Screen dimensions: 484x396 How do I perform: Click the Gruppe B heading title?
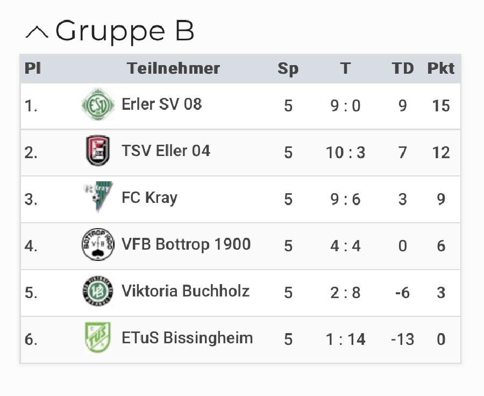coord(124,31)
